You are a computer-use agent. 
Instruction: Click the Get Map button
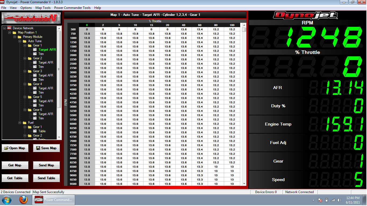pos(15,165)
